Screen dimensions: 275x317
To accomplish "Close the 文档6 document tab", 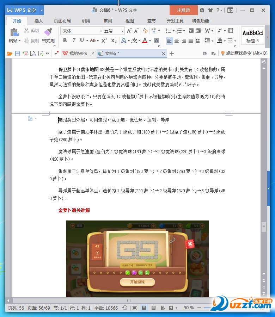I will (163, 54).
